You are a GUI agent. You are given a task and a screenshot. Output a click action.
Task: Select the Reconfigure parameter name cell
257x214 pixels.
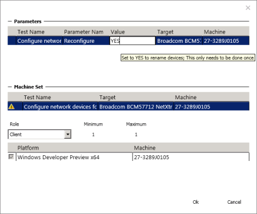(x=86, y=41)
